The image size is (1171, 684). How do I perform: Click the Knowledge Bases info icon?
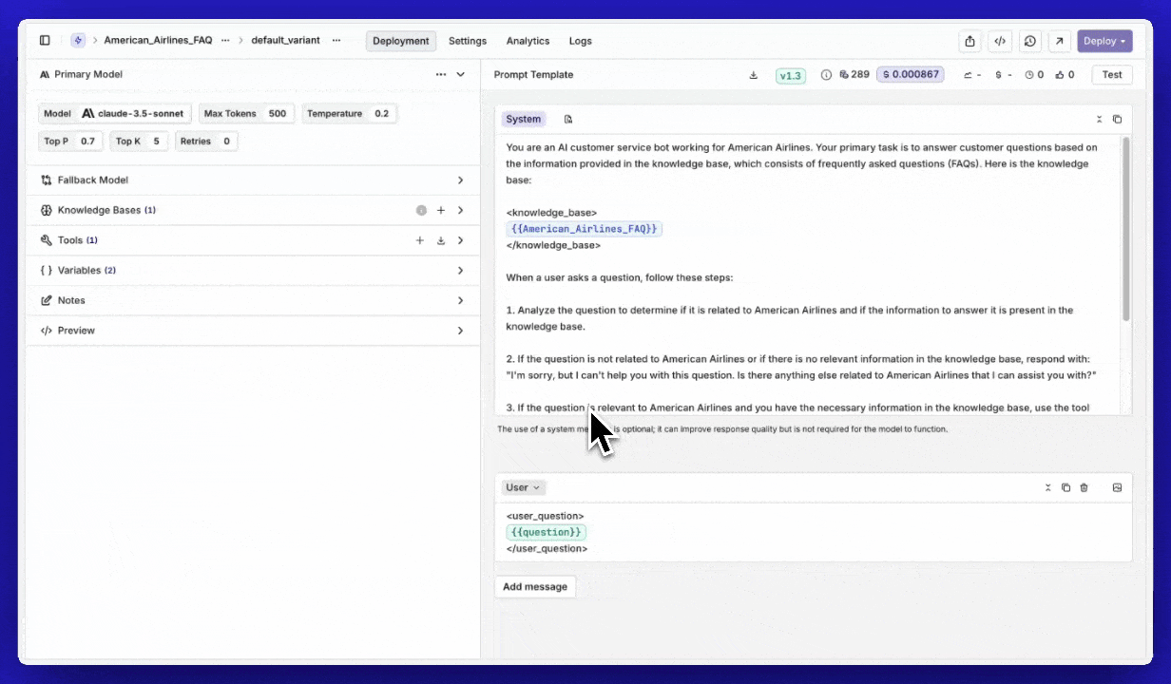tap(421, 210)
